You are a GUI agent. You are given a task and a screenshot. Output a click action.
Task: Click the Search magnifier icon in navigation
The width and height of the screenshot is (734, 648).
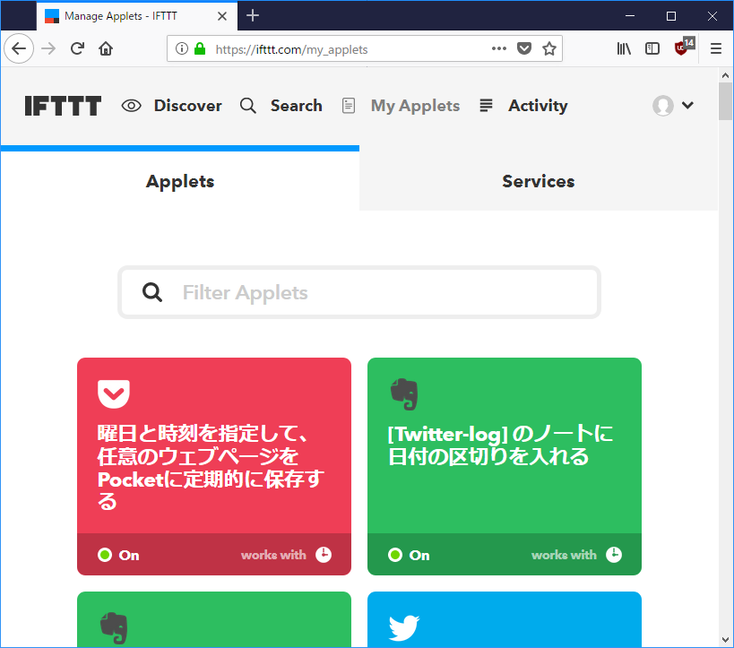point(248,106)
